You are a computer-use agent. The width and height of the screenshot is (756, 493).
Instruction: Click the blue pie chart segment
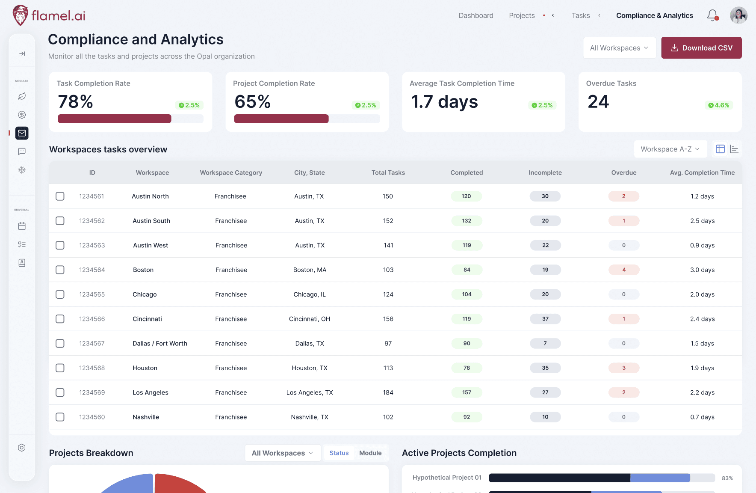(133, 485)
